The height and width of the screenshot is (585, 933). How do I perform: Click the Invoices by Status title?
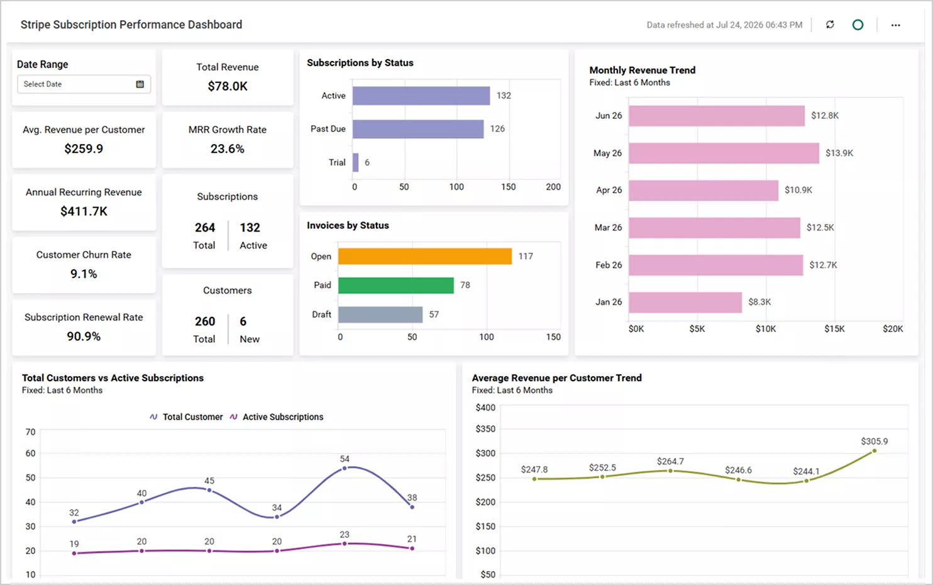348,225
